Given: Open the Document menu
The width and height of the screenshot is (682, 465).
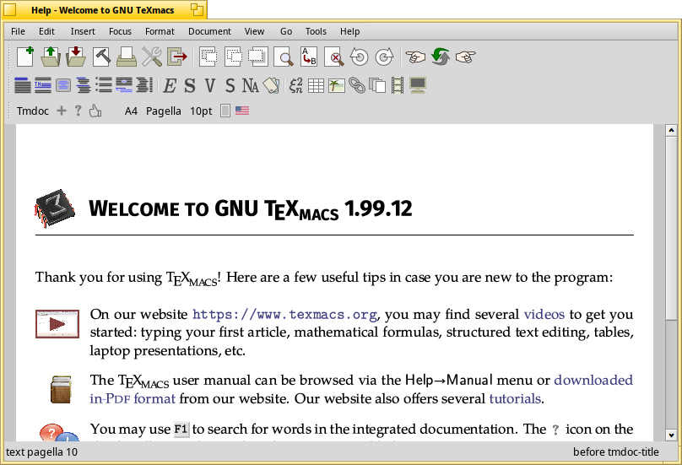Looking at the screenshot, I should tap(209, 31).
